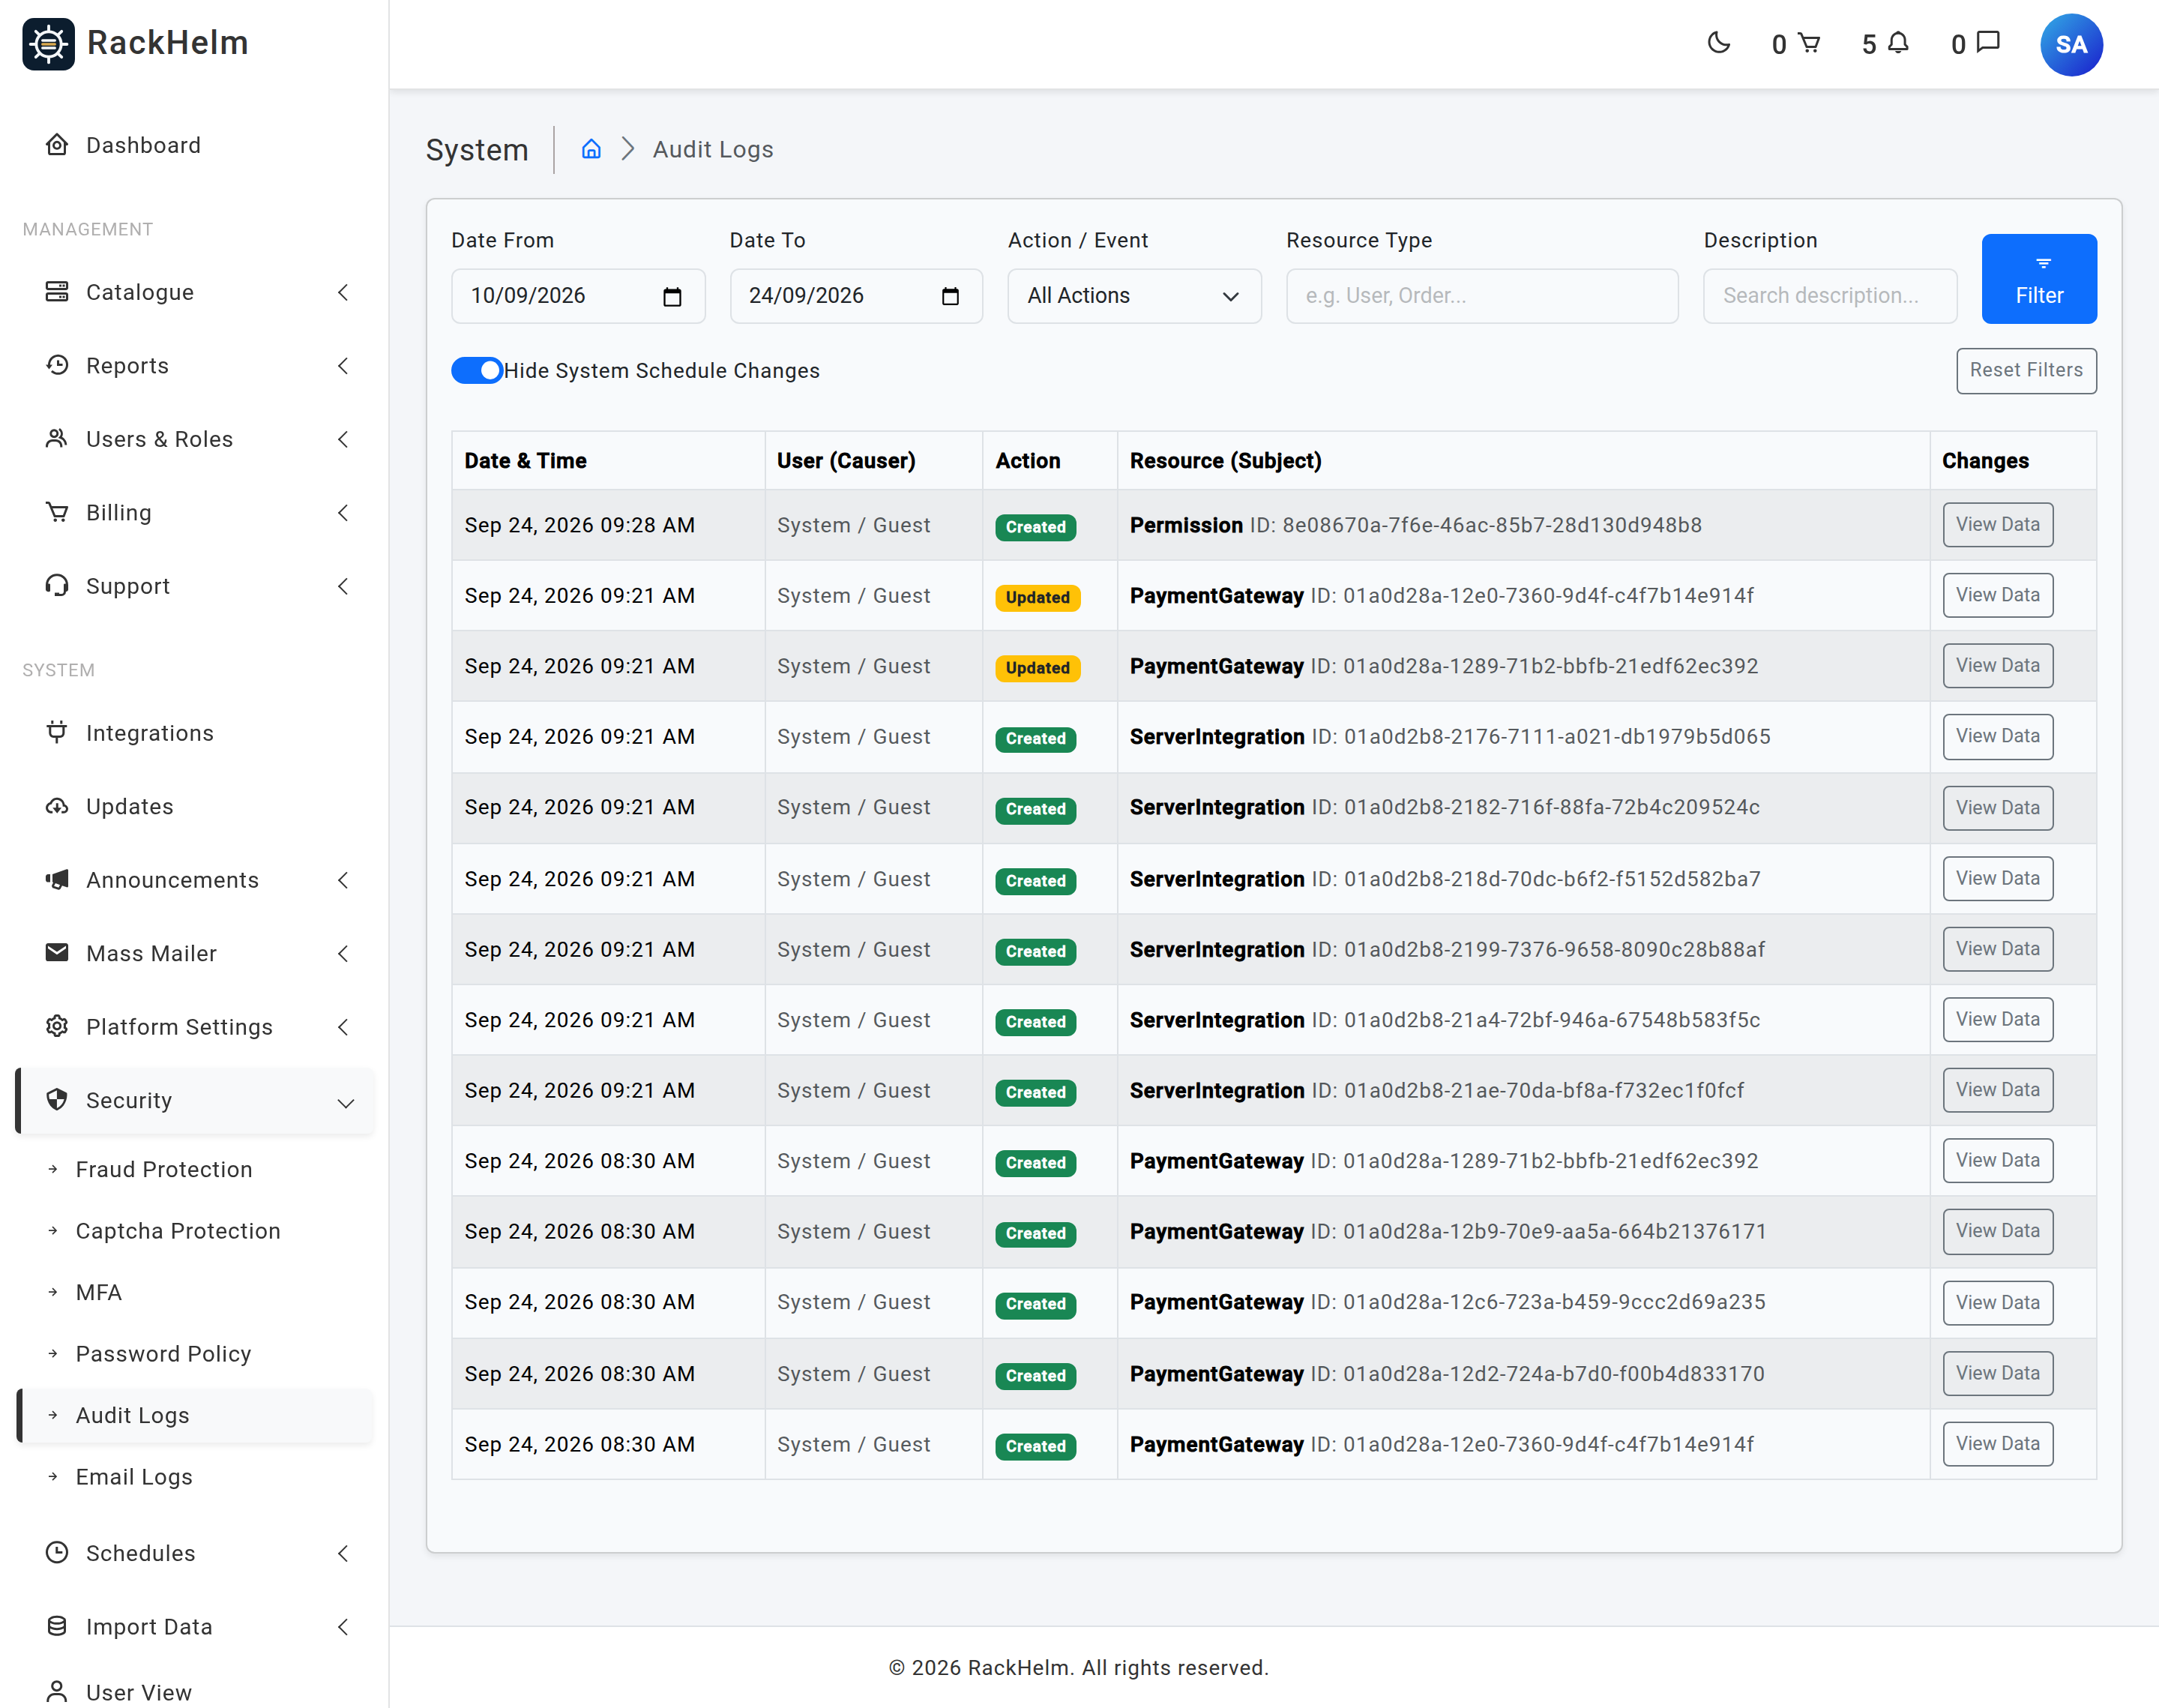Expand Platform Settings chevron

coord(343,1027)
